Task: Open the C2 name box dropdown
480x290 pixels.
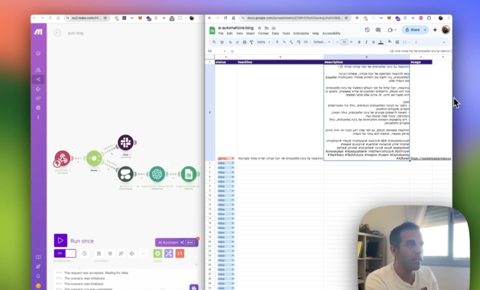Action: click(x=225, y=51)
